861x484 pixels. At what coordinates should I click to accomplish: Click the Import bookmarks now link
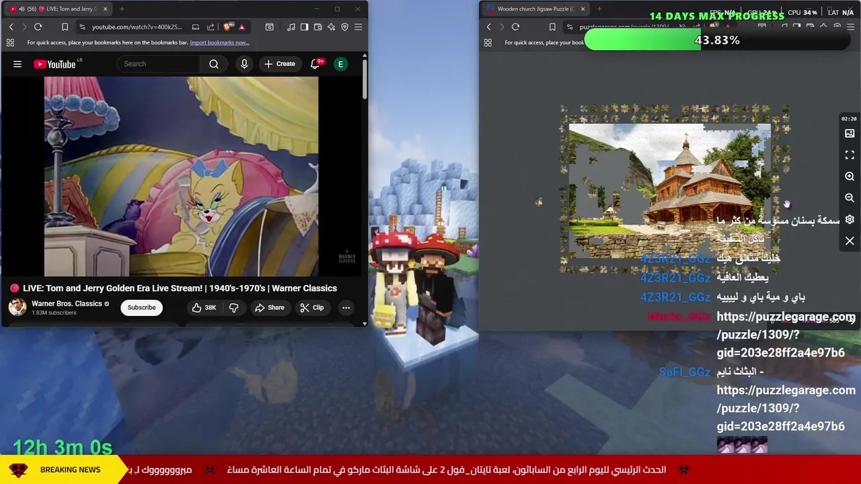(x=219, y=42)
